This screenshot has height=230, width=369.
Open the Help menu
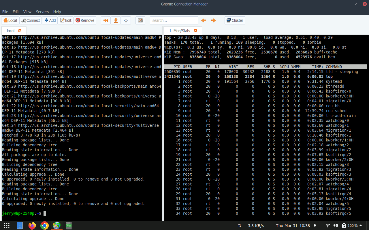coord(57,12)
